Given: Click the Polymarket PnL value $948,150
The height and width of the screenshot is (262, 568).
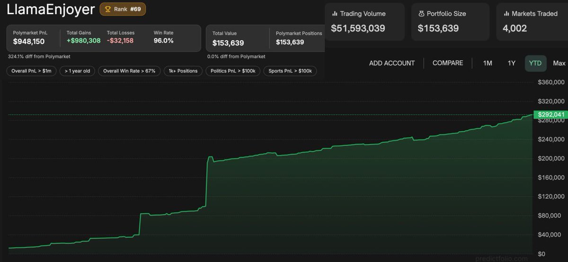Looking at the screenshot, I should 29,42.
